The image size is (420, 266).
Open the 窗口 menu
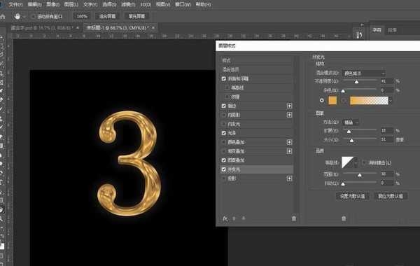[x=183, y=5]
